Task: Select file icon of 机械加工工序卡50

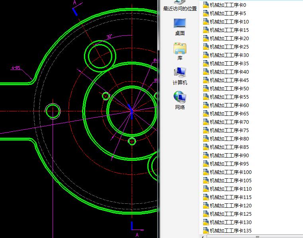Action: [x=206, y=88]
